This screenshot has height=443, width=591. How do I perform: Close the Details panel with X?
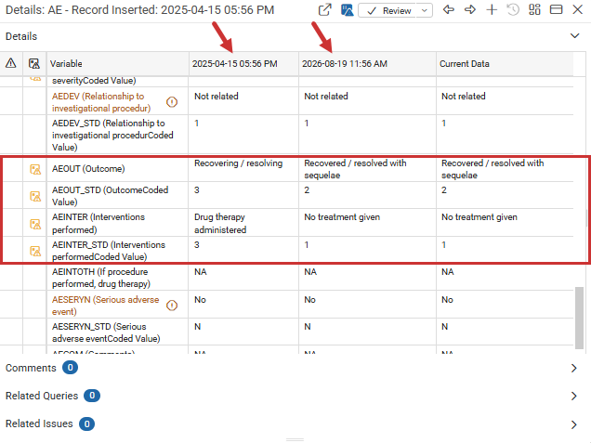[x=577, y=9]
